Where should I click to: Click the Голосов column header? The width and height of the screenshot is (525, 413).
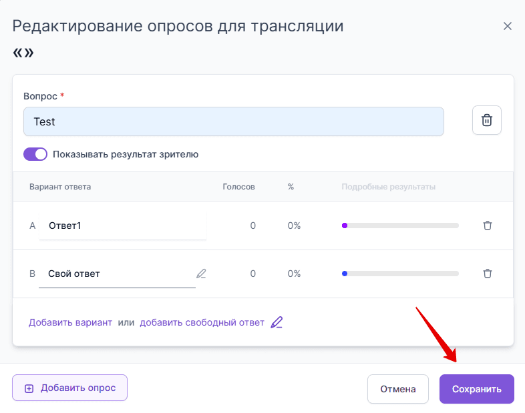[x=238, y=187]
